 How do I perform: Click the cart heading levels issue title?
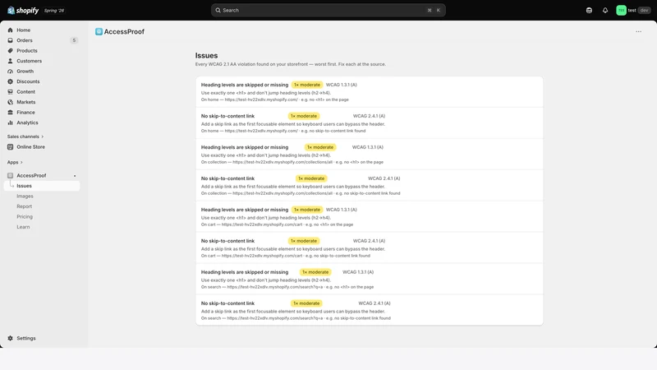point(245,210)
